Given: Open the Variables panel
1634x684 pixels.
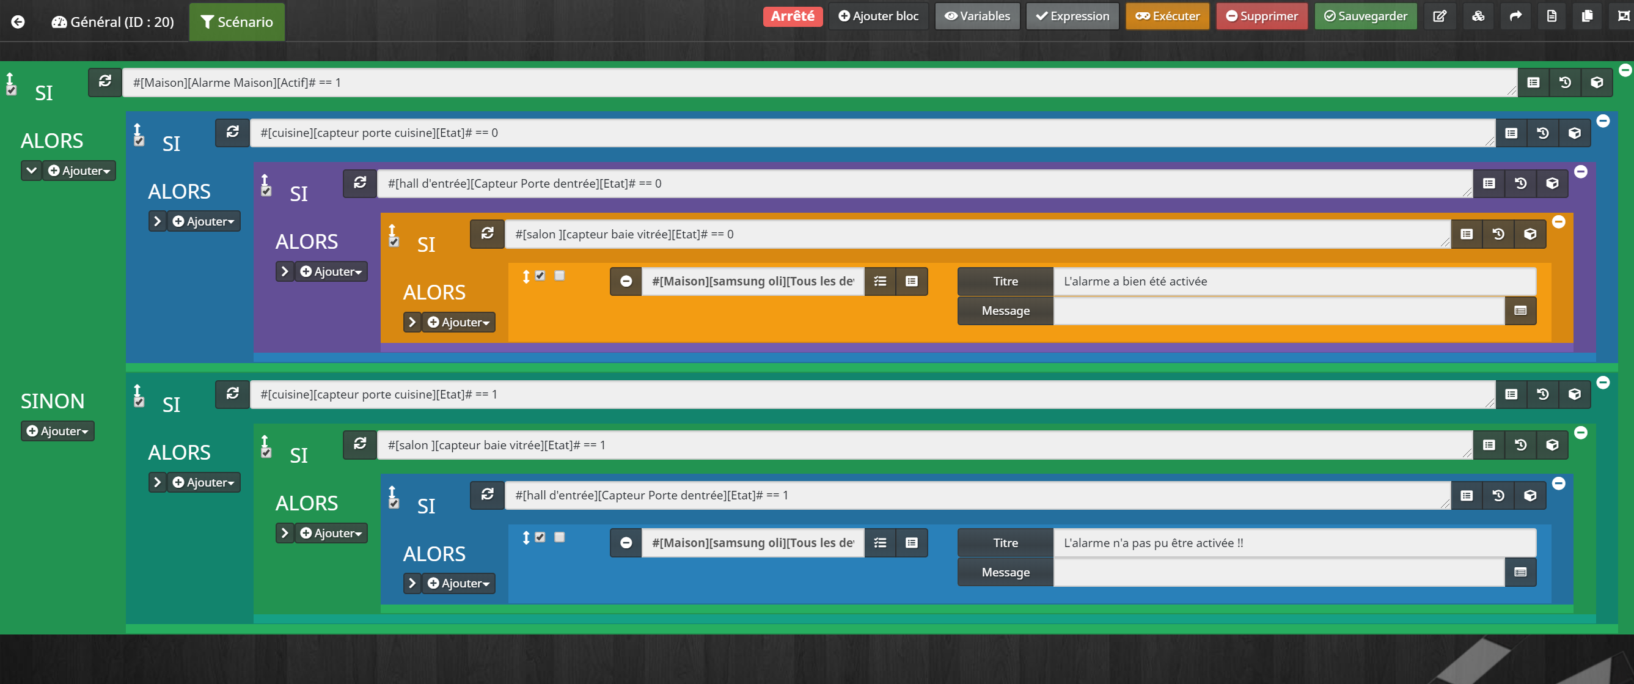Looking at the screenshot, I should pos(977,16).
